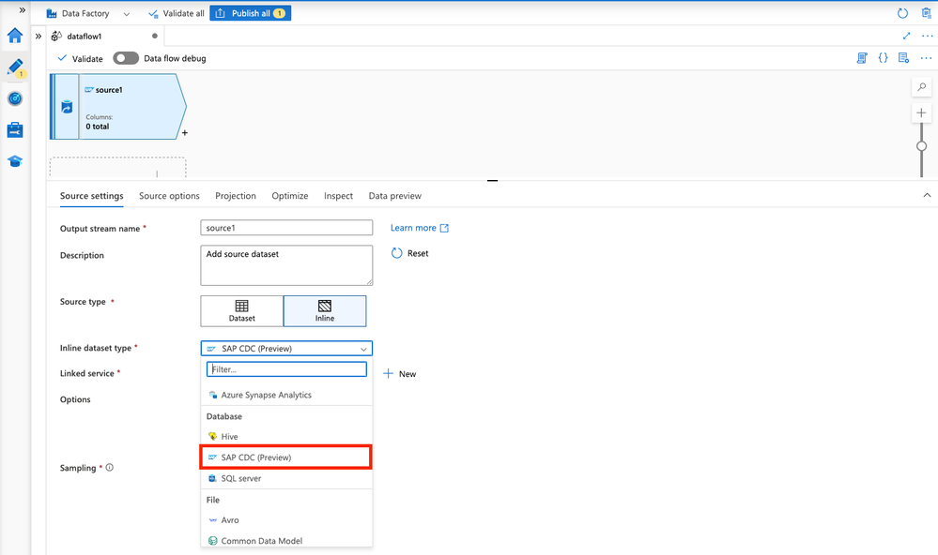938x555 pixels.
Task: Click the Publish all button
Action: [x=250, y=13]
